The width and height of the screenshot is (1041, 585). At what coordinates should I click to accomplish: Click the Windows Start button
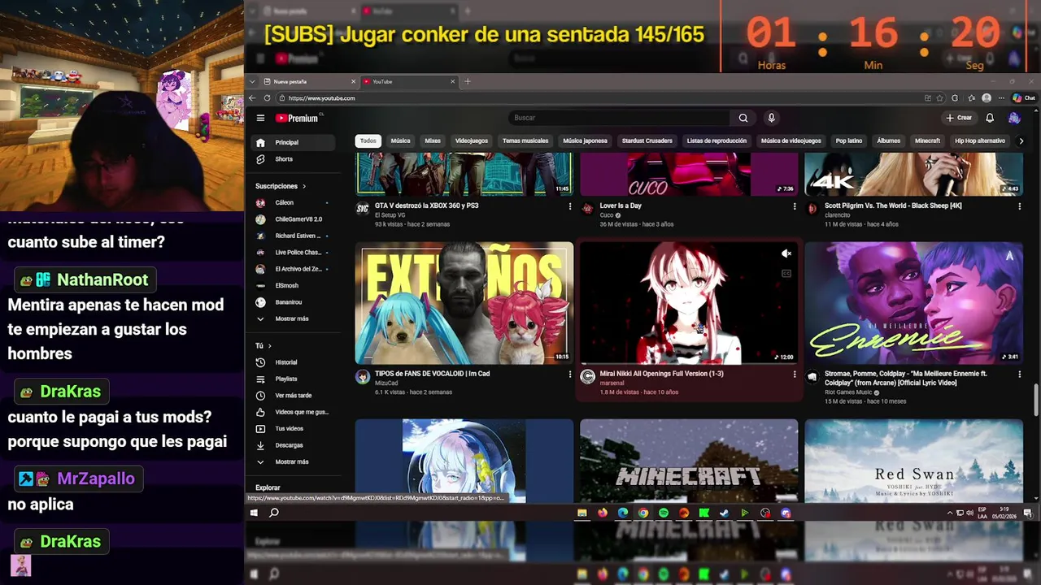[254, 513]
